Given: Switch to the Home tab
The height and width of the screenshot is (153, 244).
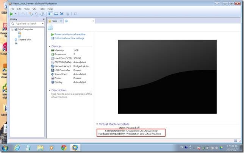Looking at the screenshot, I should [x=54, y=21].
